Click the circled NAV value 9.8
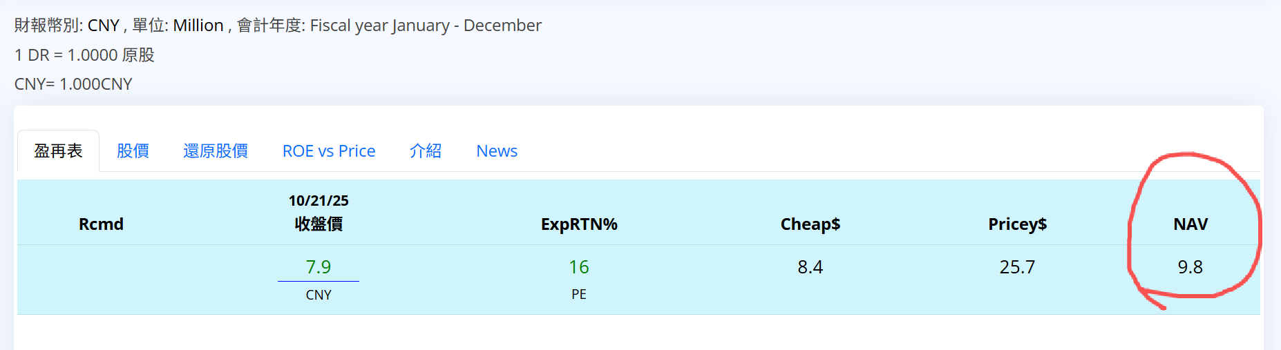The height and width of the screenshot is (350, 1281). point(1190,267)
